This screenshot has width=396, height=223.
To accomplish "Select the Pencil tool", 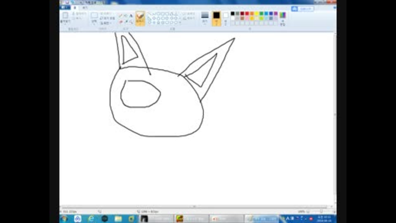I will [121, 16].
